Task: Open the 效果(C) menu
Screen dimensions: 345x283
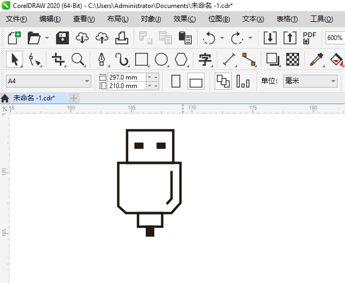Action: tap(184, 19)
